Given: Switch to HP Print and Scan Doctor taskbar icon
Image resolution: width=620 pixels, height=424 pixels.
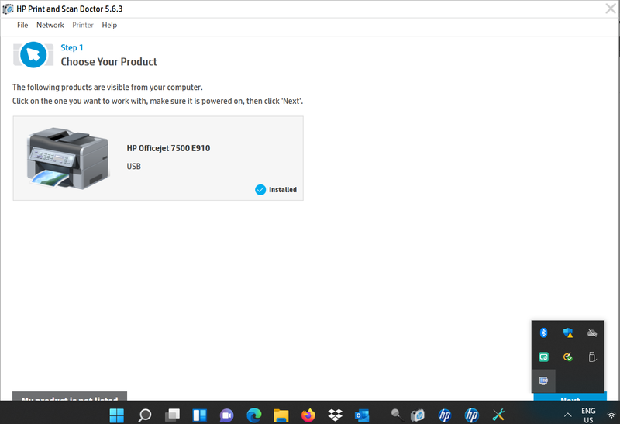Looking at the screenshot, I should pos(418,415).
